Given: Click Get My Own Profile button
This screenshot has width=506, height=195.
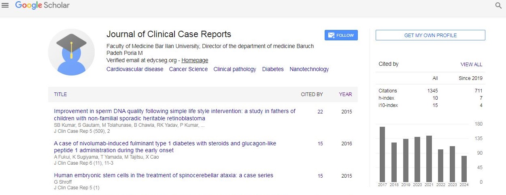Looking at the screenshot, I should pos(430,35).
